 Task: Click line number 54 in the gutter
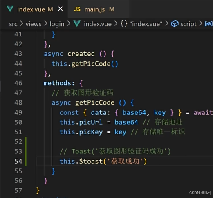[18, 161]
